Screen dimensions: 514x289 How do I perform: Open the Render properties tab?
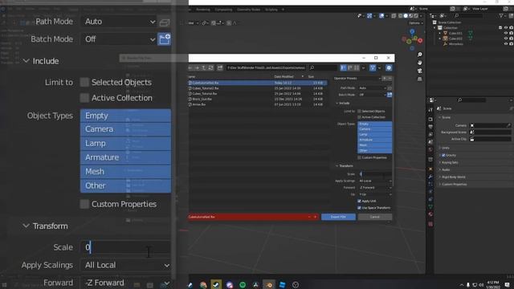coord(430,120)
